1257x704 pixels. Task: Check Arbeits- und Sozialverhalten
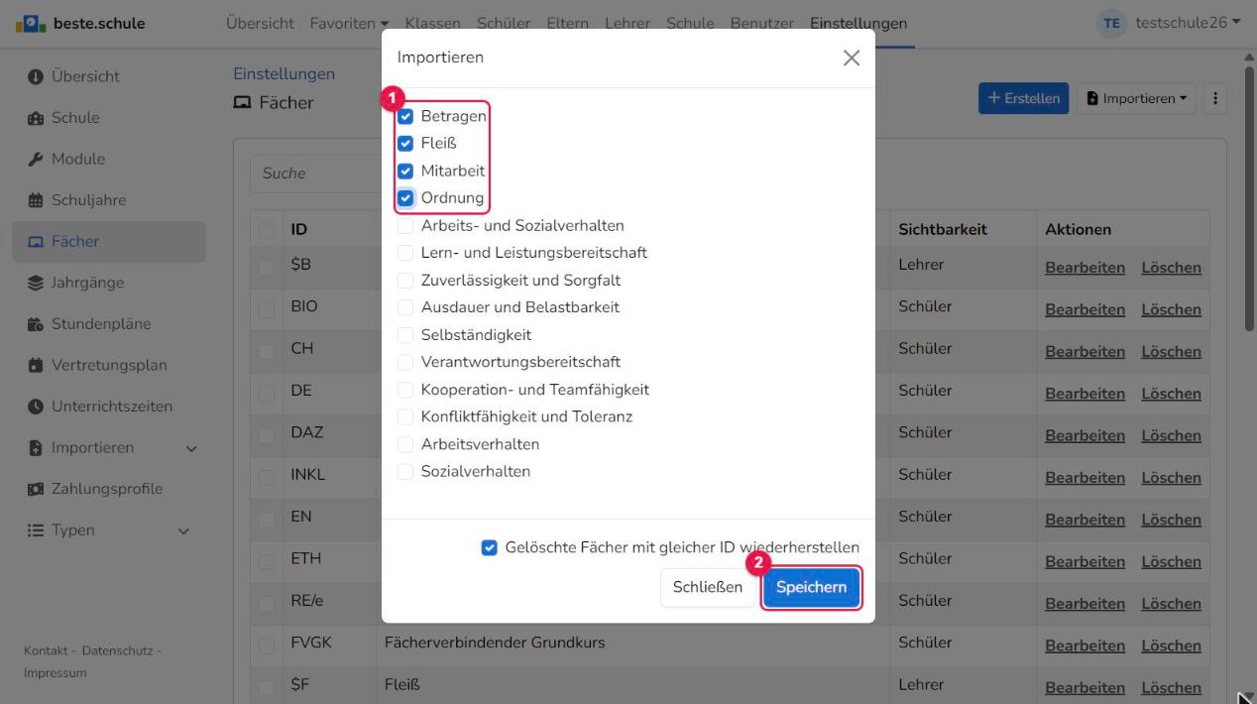(404, 225)
